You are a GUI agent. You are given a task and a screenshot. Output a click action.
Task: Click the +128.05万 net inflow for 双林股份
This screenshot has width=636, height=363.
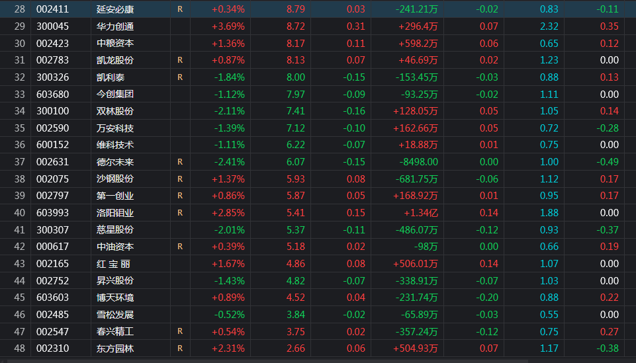point(416,111)
